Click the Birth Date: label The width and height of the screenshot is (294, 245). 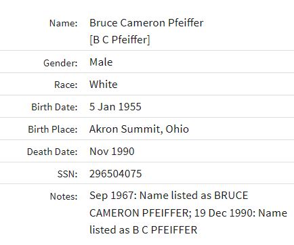[54, 107]
